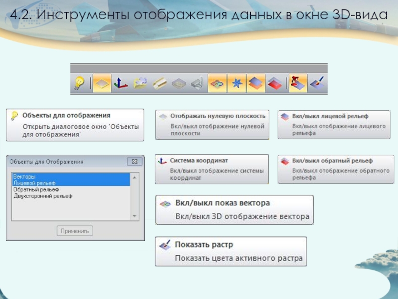Click the lightbulb icon in the toolbar

pyautogui.click(x=79, y=83)
